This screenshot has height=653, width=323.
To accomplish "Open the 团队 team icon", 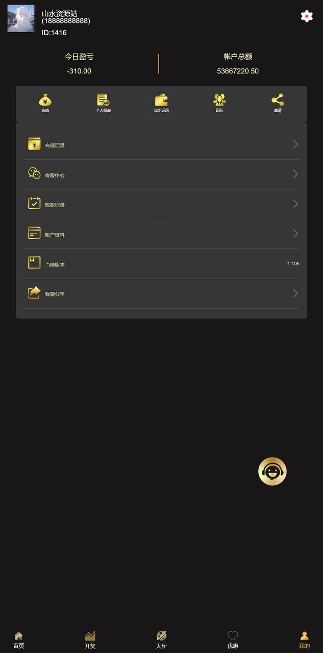I will [219, 99].
